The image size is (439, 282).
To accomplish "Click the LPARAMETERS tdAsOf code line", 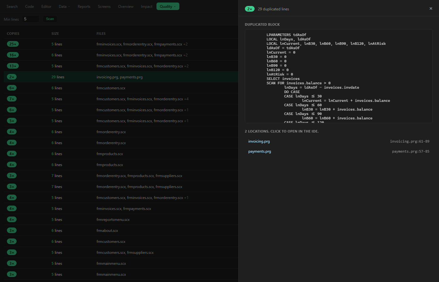I will 286,35.
